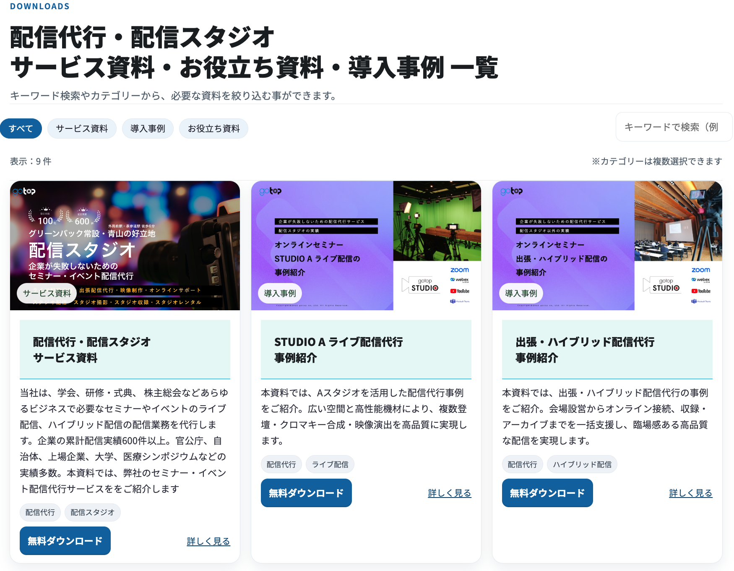734x571 pixels.
Task: Click the サービス資料 badge on first card
Action: click(47, 293)
